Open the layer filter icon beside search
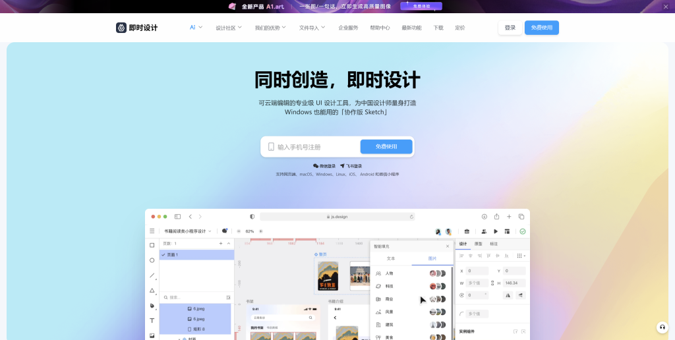The width and height of the screenshot is (675, 340). pos(228,297)
